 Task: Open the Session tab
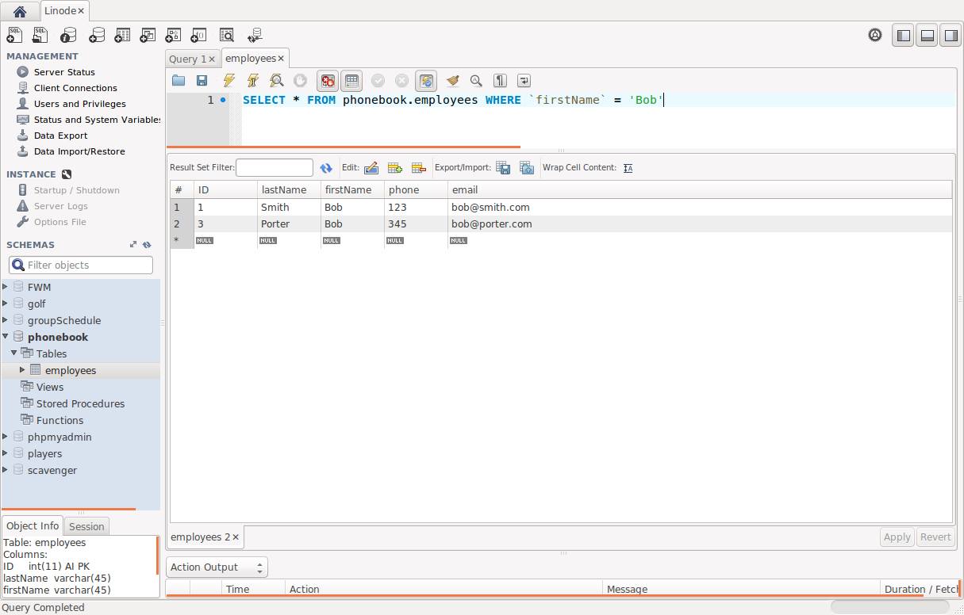coord(86,526)
